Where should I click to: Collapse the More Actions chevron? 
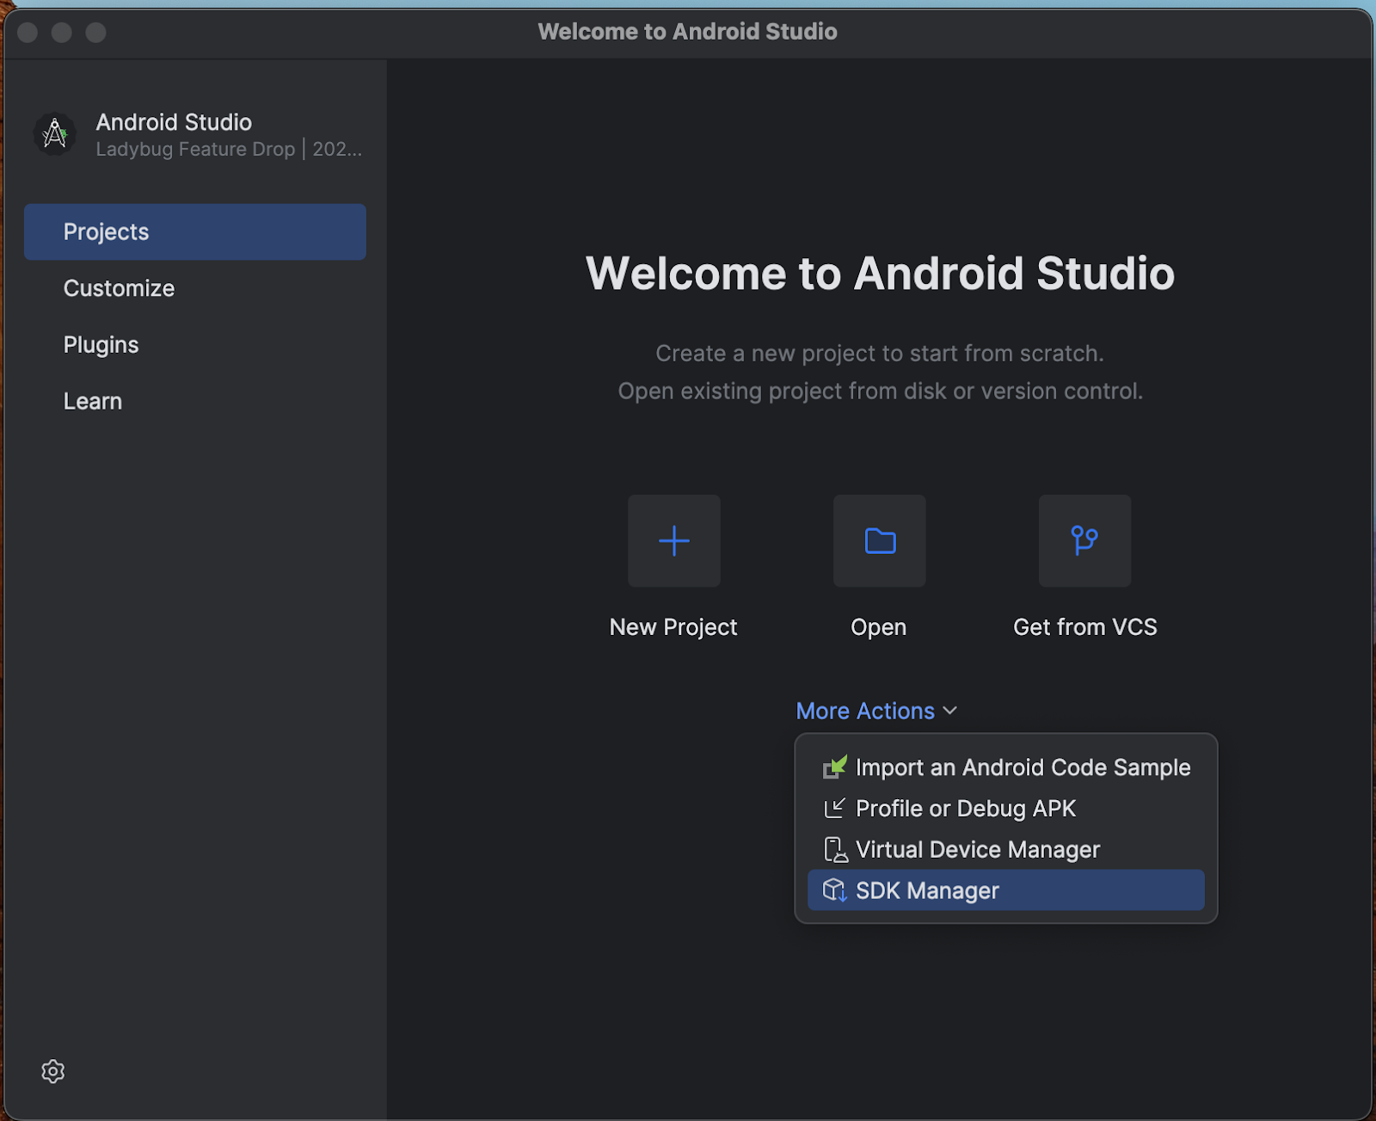[951, 711]
